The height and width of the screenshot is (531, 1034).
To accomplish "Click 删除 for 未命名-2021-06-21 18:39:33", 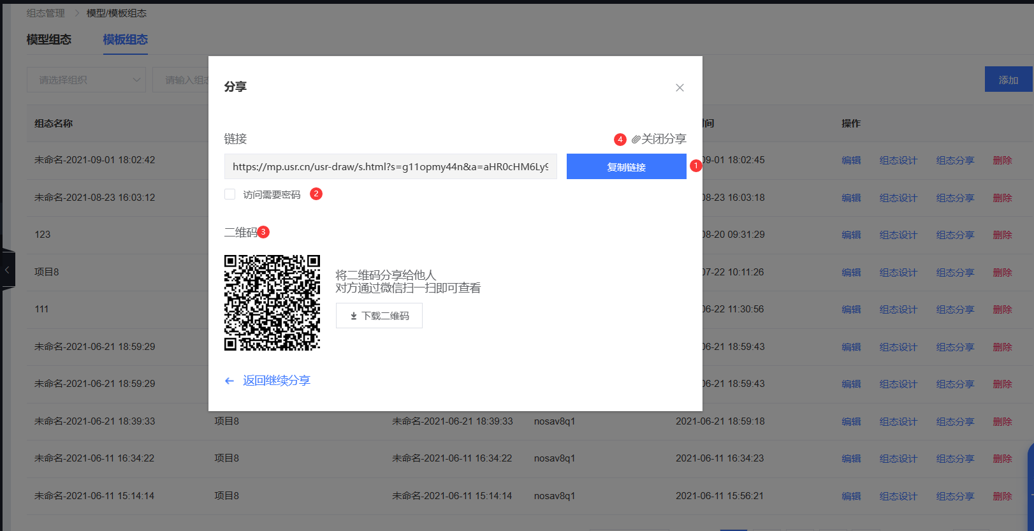I will 1002,421.
